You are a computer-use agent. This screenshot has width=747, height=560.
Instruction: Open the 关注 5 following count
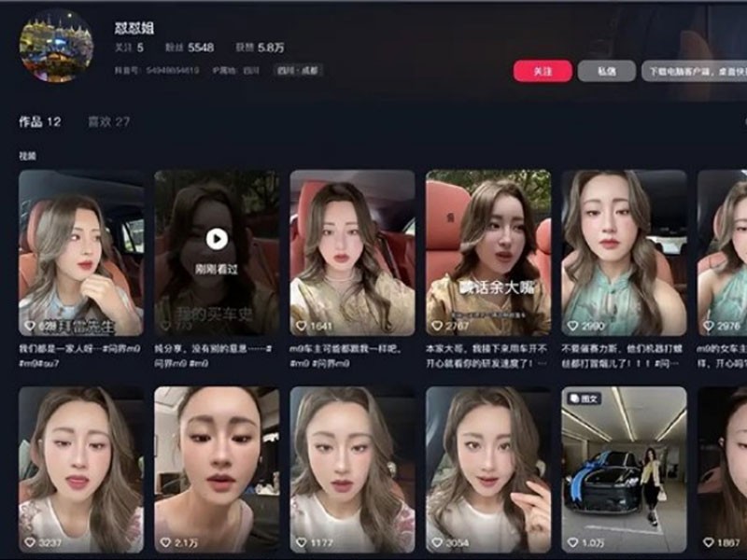click(x=127, y=47)
